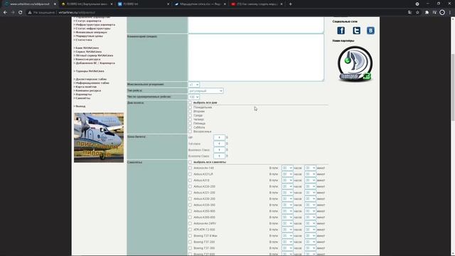Image resolution: width=455 pixels, height=256 pixels.
Task: Click the not-secure warning icon
Action: 30,13
